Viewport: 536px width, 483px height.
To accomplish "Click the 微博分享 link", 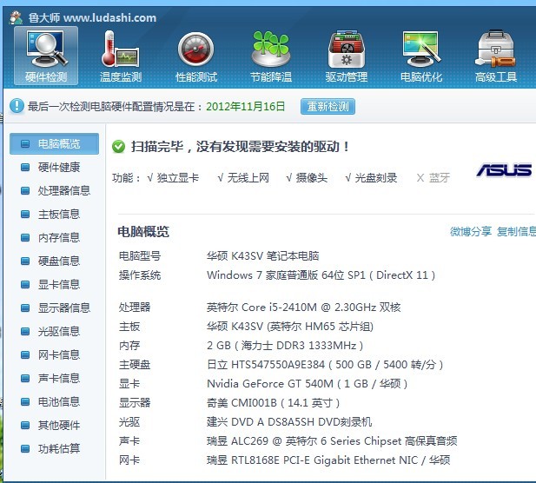I will click(470, 231).
